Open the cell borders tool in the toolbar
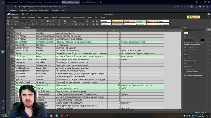The image size is (211, 118). [37, 24]
